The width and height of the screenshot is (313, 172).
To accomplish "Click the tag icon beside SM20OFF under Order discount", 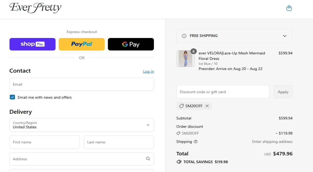I will (x=178, y=133).
